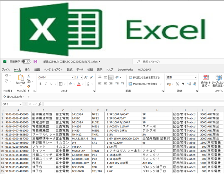
Task: Open the ACROBAT tab
Action: [144, 70]
